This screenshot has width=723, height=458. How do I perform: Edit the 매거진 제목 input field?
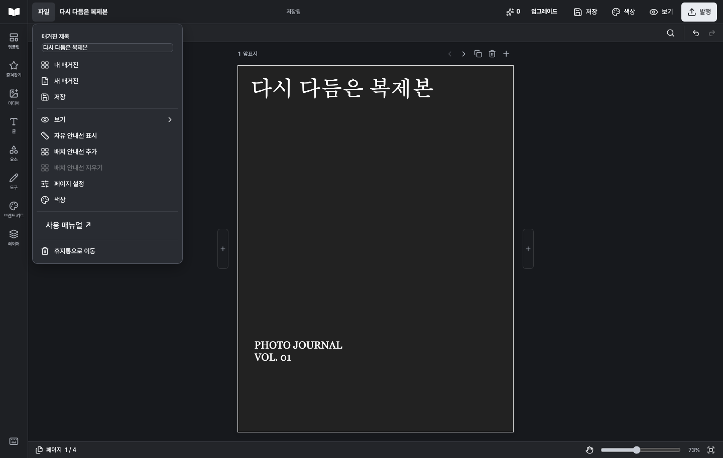[x=107, y=48]
